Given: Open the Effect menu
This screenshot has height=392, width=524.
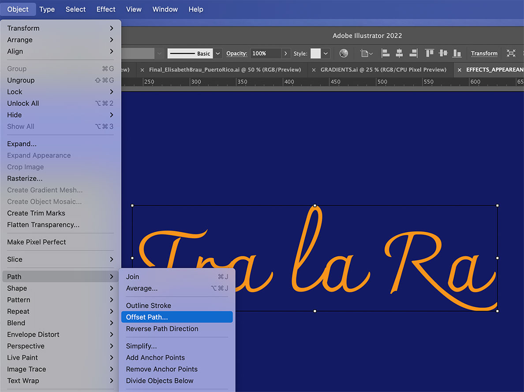Looking at the screenshot, I should point(106,9).
